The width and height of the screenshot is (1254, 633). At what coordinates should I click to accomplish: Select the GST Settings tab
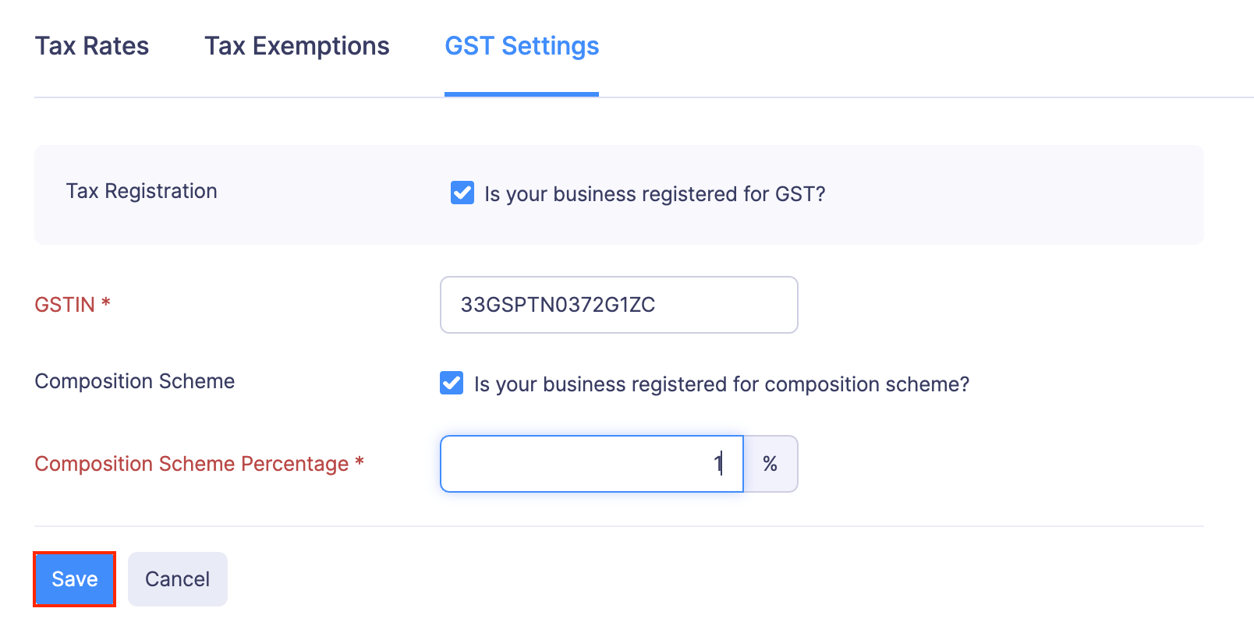pyautogui.click(x=521, y=45)
